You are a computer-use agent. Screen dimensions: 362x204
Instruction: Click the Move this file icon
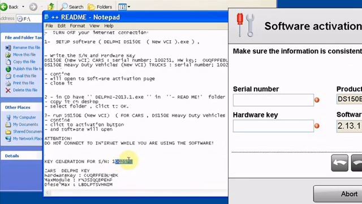click(x=8, y=55)
